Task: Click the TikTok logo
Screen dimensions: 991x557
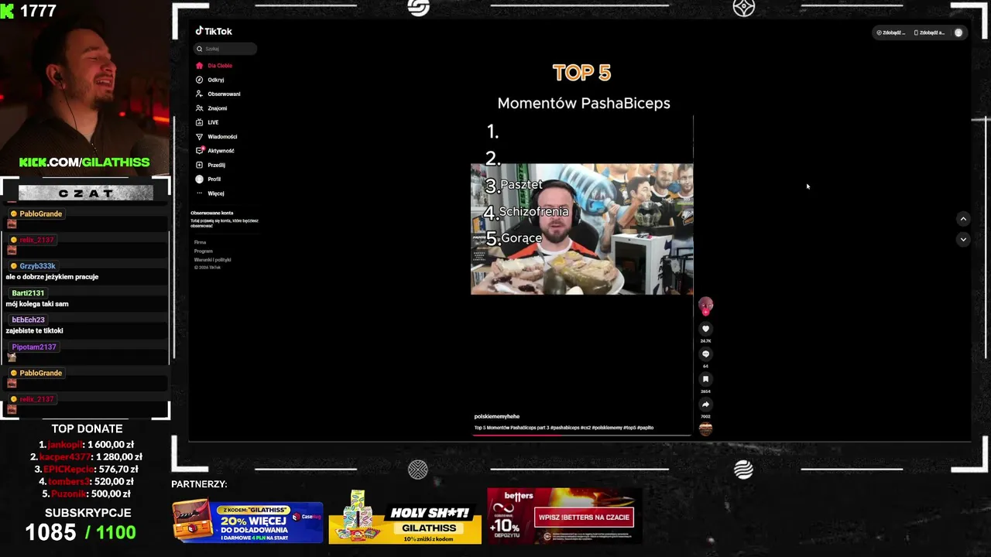Action: pyautogui.click(x=214, y=31)
